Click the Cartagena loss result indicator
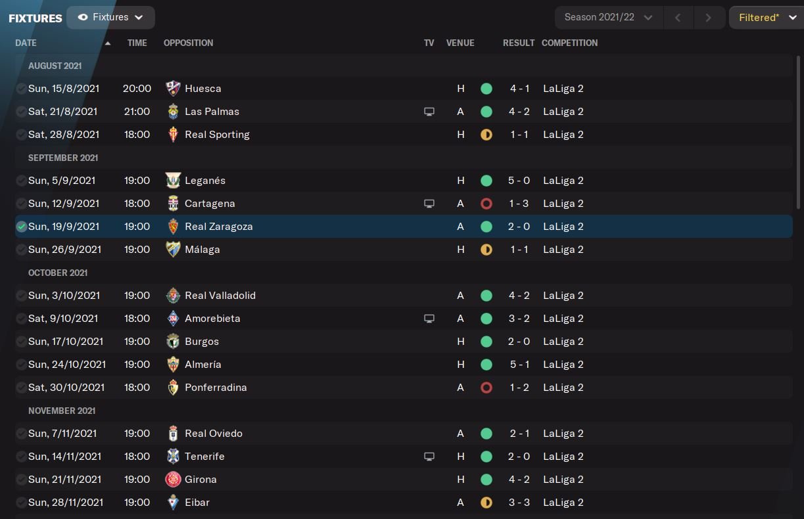The height and width of the screenshot is (519, 804). click(486, 204)
